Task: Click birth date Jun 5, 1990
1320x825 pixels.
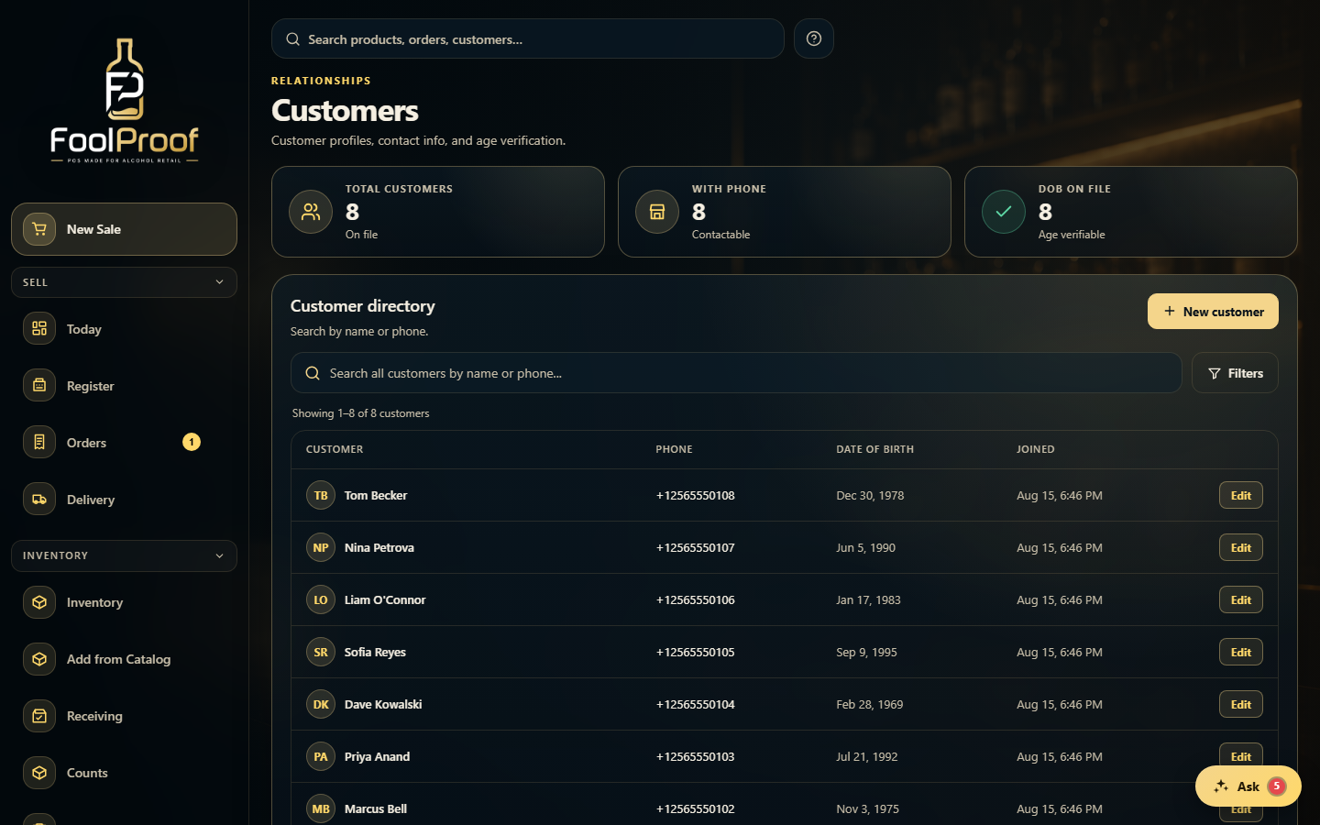Action: 865,547
